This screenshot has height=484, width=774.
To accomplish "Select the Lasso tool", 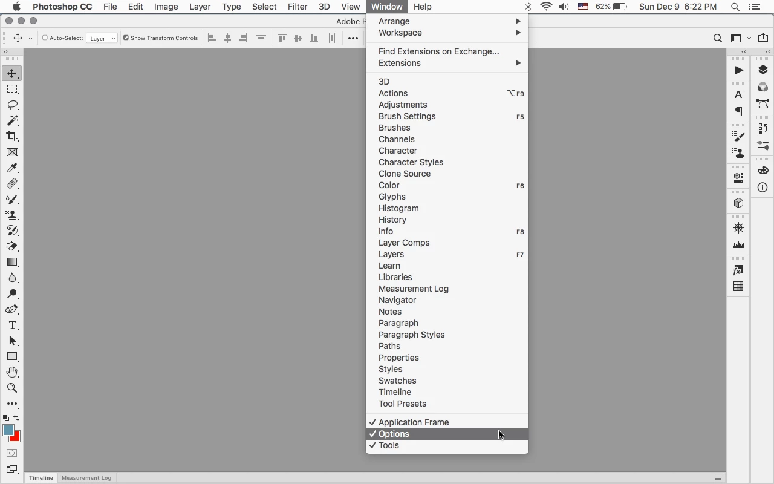I will [x=12, y=105].
